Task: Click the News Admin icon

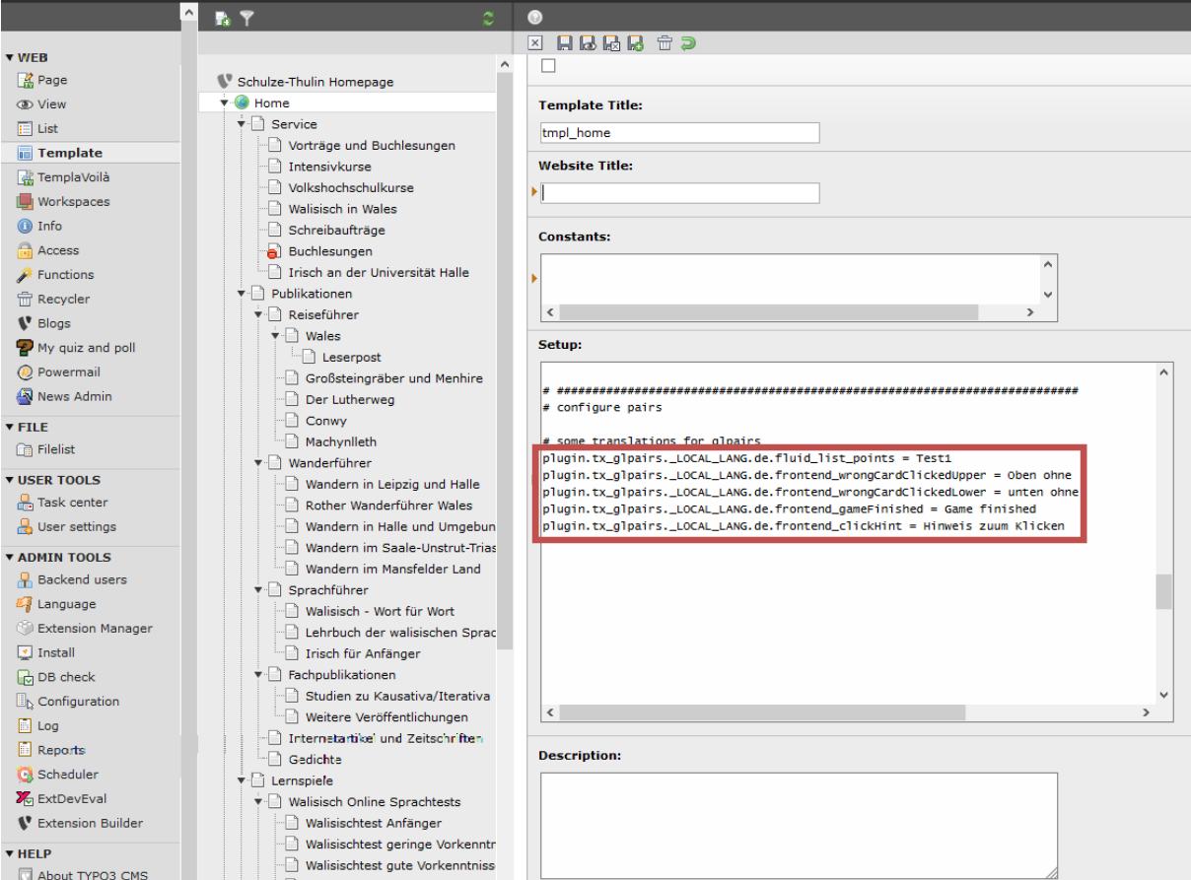Action: tap(27, 396)
